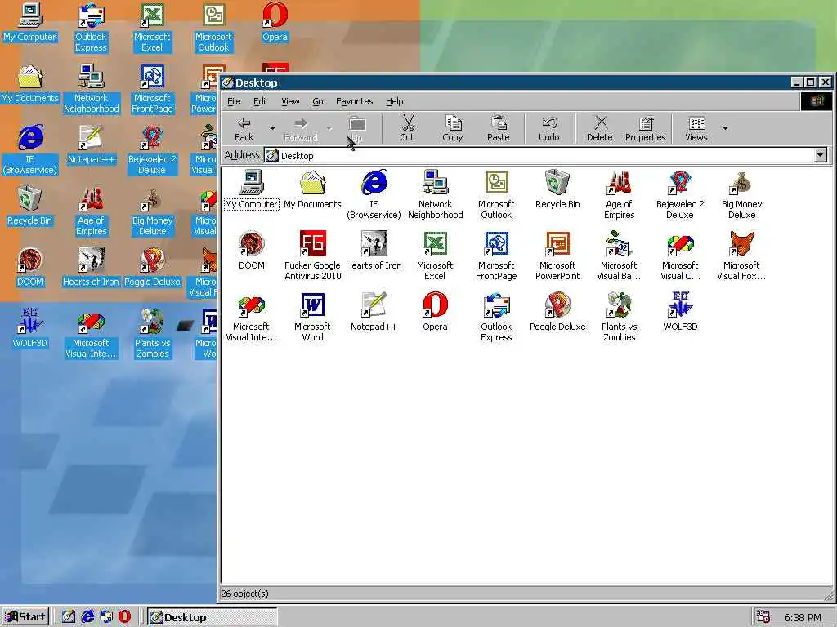Select Peggle Deluxe in Desktop window
This screenshot has height=627, width=837.
click(x=557, y=312)
